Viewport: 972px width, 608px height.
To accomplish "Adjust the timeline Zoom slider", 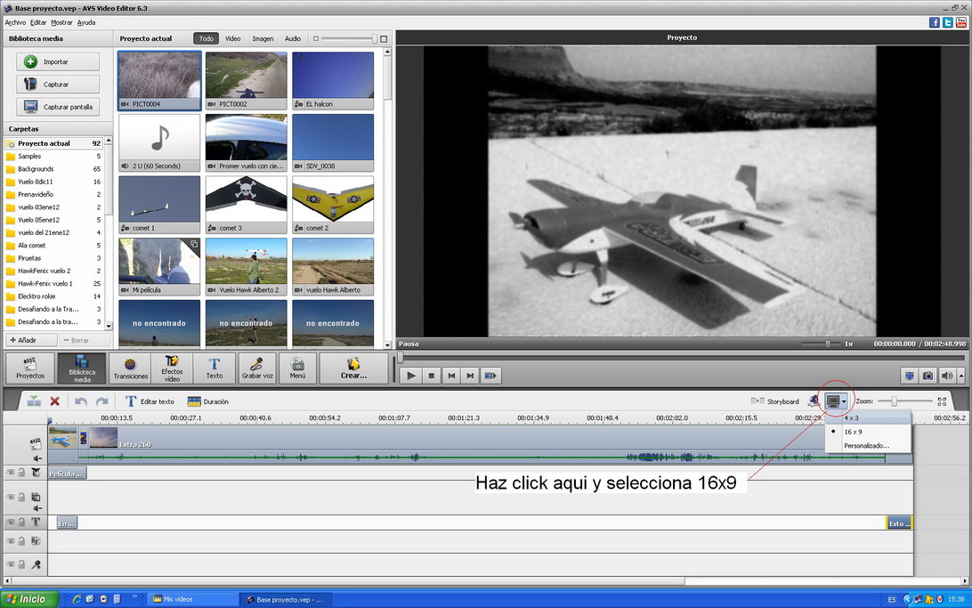I will (894, 401).
